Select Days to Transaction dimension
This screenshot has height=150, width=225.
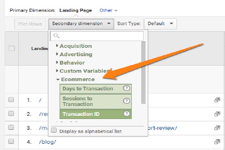coord(96,88)
